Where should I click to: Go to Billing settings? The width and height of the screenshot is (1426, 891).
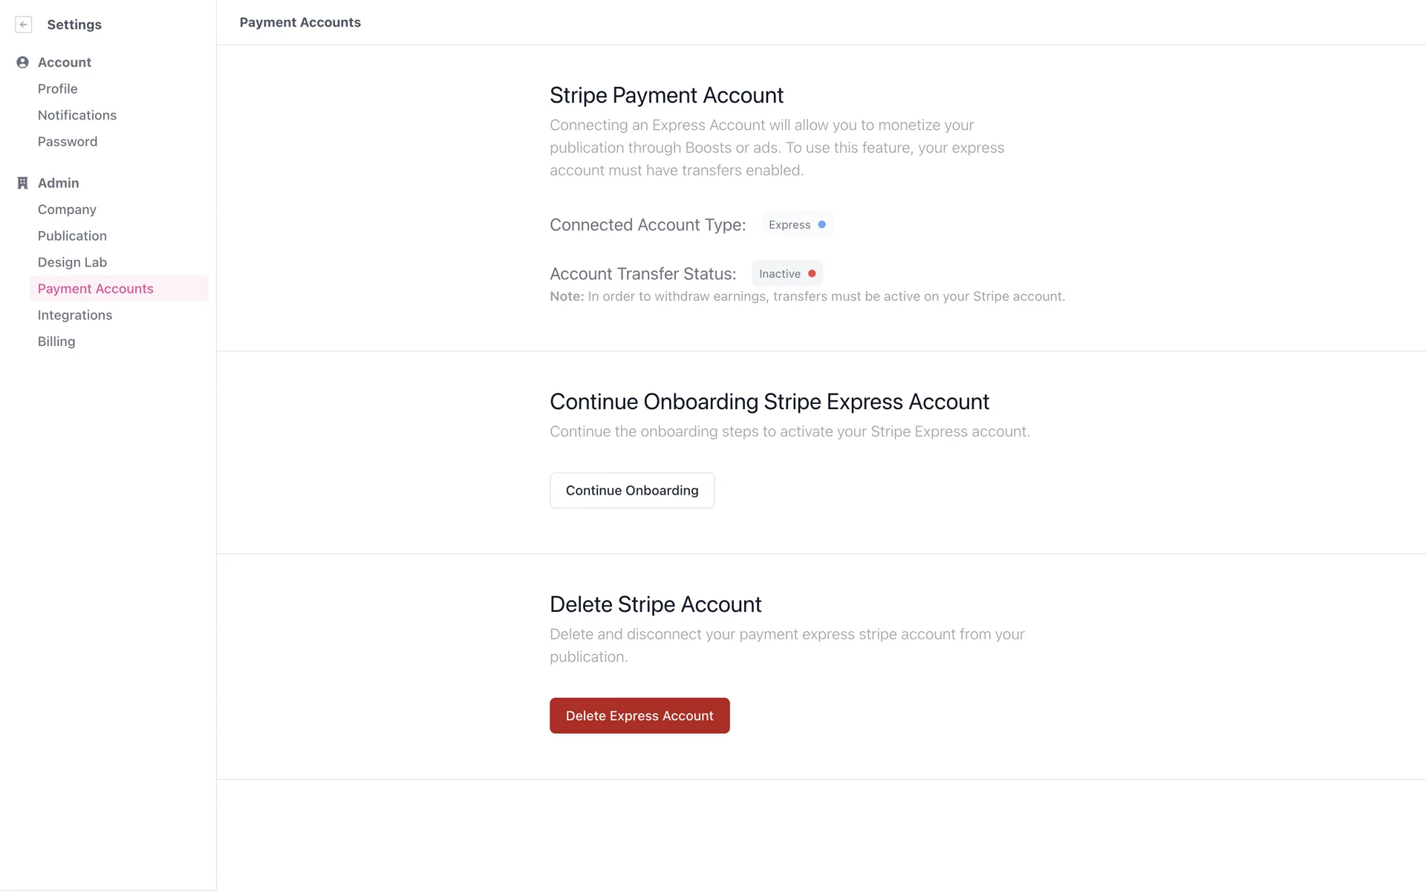(56, 342)
